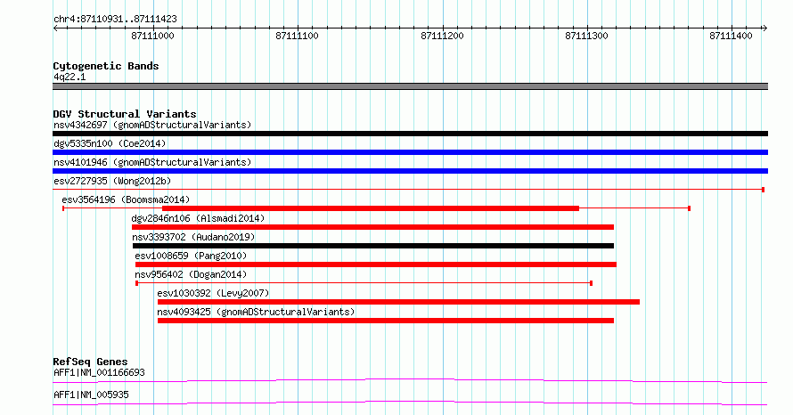Click the 4q22.1 band label
The image size is (793, 415).
(x=69, y=77)
